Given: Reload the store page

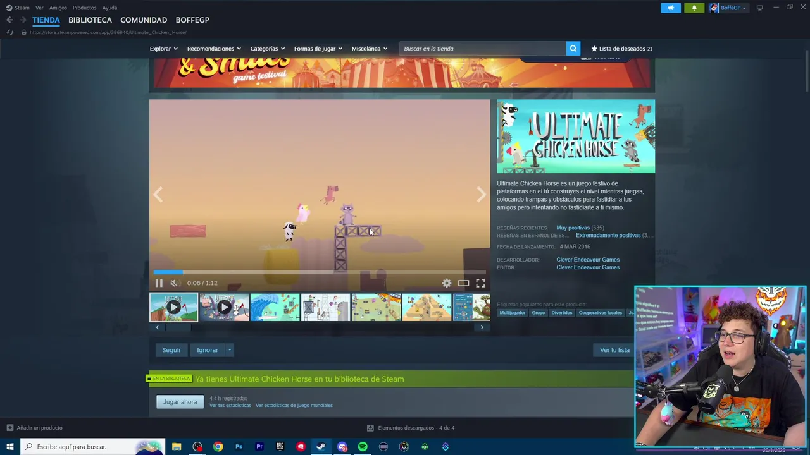Looking at the screenshot, I should click(x=9, y=32).
